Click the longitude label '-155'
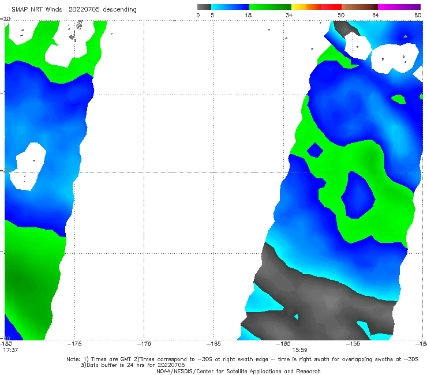Viewport: 427px width, 375px height. pyautogui.click(x=353, y=344)
